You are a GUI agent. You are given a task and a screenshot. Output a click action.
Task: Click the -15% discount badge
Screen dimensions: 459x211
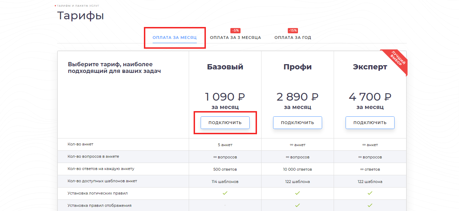[293, 30]
